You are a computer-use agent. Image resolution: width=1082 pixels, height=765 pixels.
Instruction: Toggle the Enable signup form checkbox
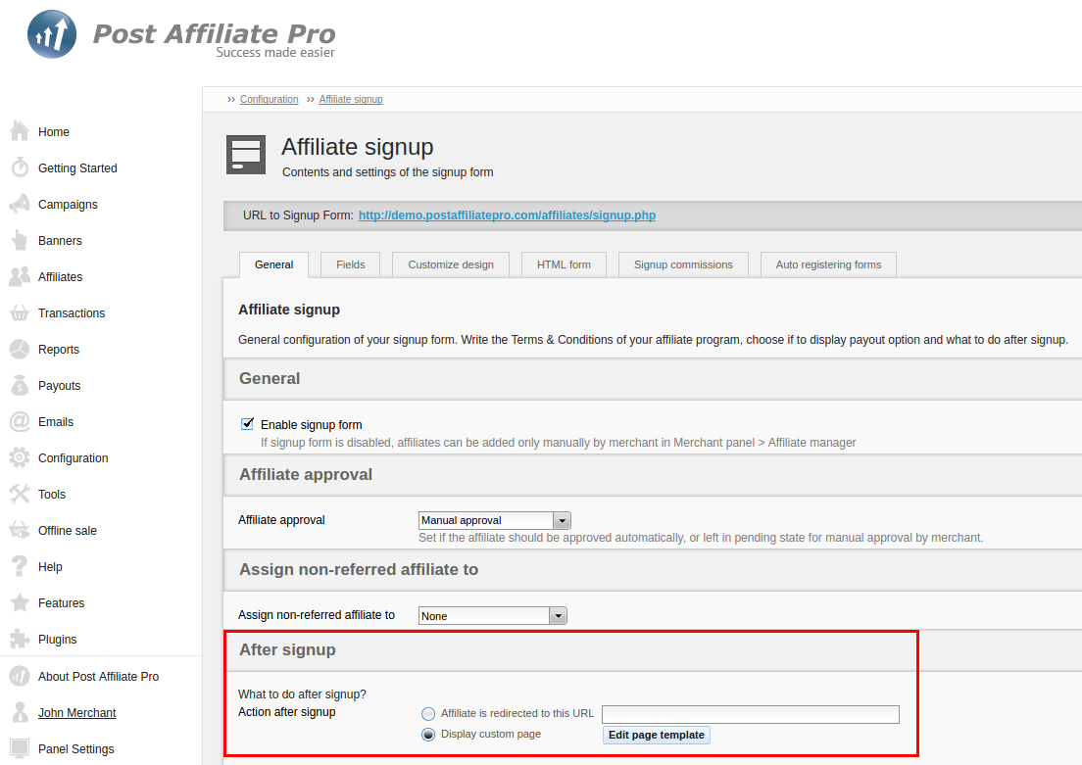[247, 423]
